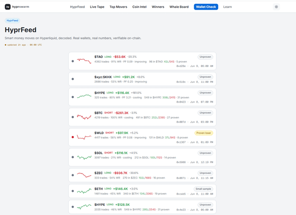The image size is (296, 215).
Task: Click the -$936.7K value on $ZEC
Action: [120, 173]
